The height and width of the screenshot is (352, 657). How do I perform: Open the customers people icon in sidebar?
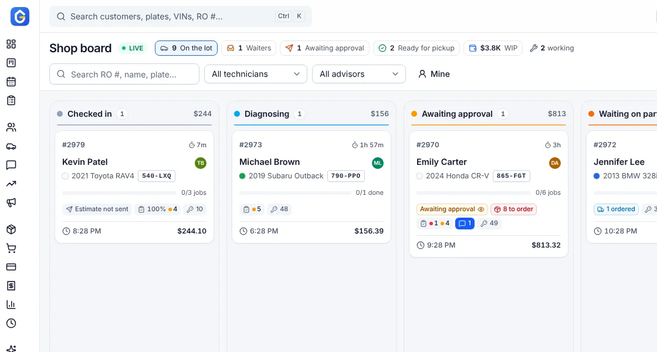pyautogui.click(x=11, y=127)
